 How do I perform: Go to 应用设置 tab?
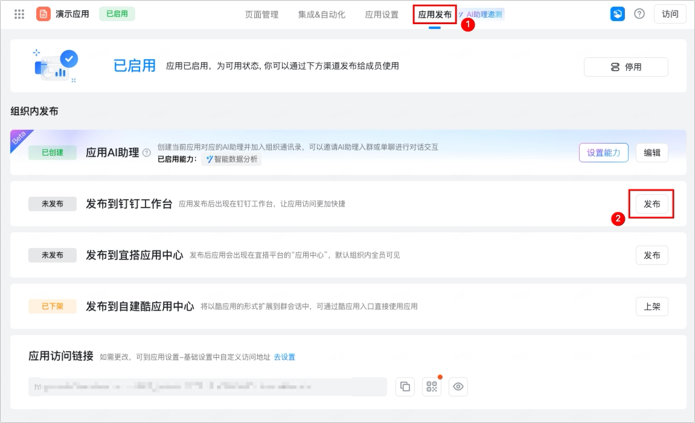pyautogui.click(x=382, y=14)
